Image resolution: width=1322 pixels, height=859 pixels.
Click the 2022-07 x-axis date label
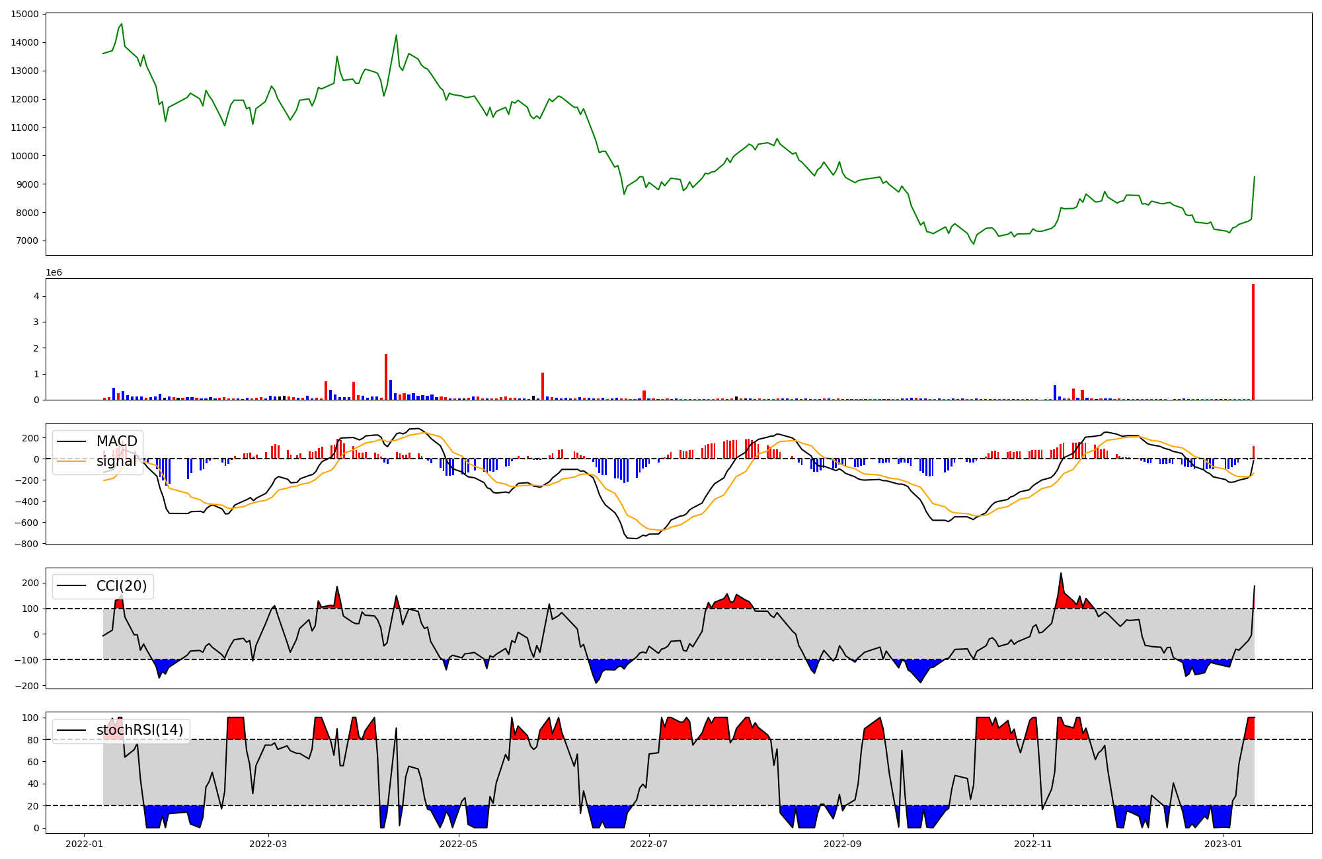pos(648,844)
